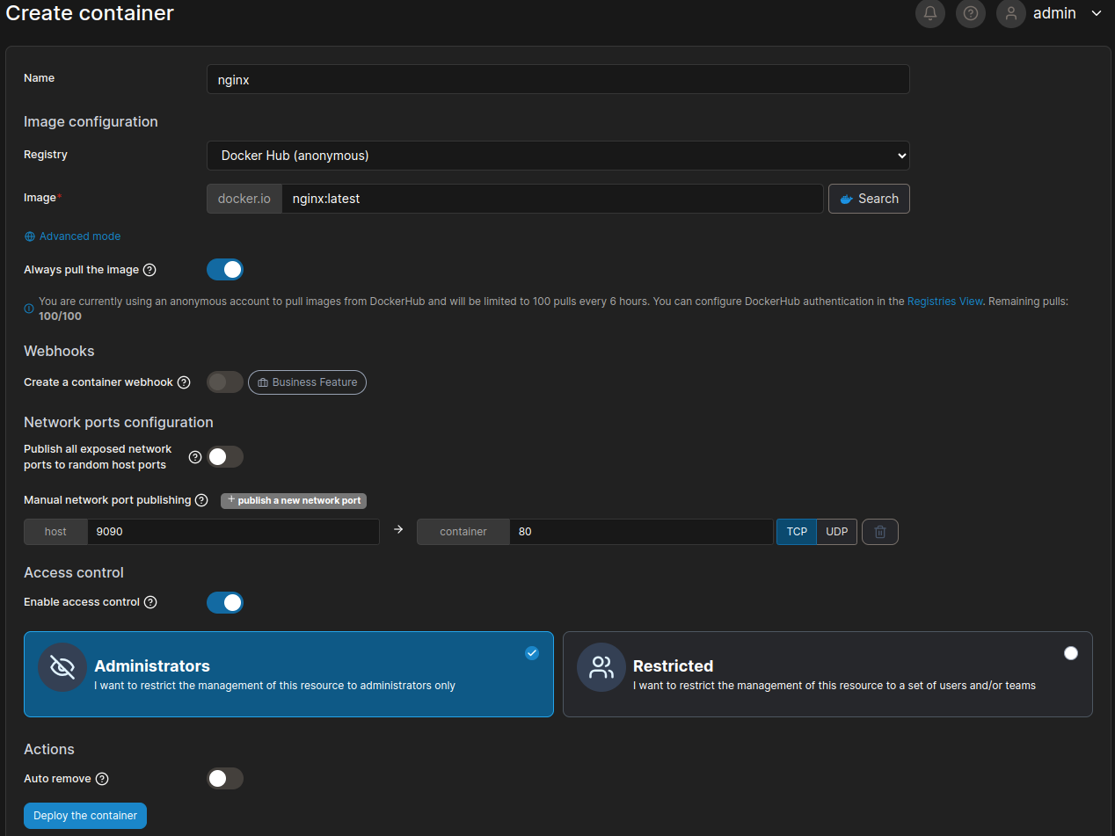
Task: Click the Access control section heading
Action: (74, 572)
